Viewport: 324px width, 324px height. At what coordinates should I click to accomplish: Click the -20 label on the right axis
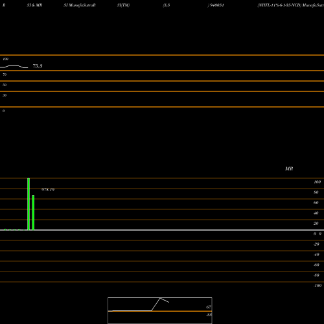coord(316,244)
